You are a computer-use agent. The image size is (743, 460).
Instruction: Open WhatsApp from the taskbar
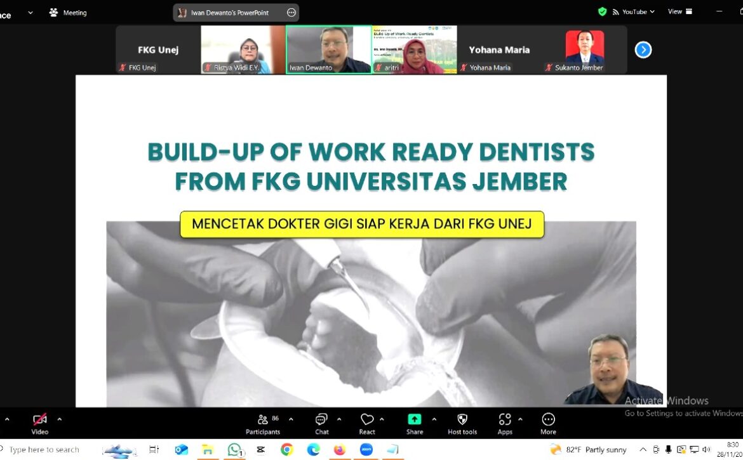tap(234, 450)
